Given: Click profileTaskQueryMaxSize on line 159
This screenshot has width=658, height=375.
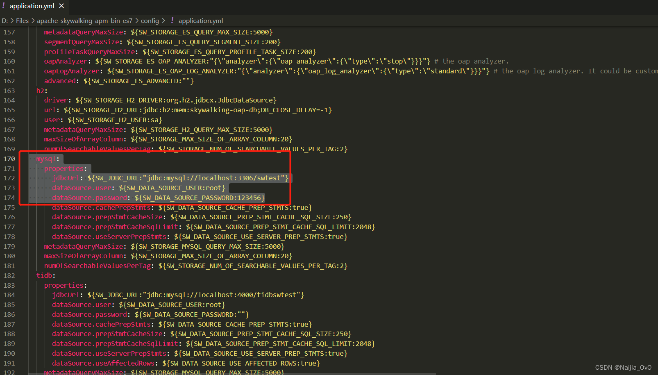Looking at the screenshot, I should click(x=90, y=52).
